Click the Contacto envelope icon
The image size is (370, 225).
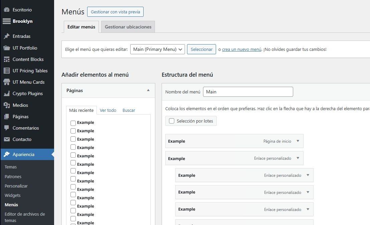(x=7, y=139)
